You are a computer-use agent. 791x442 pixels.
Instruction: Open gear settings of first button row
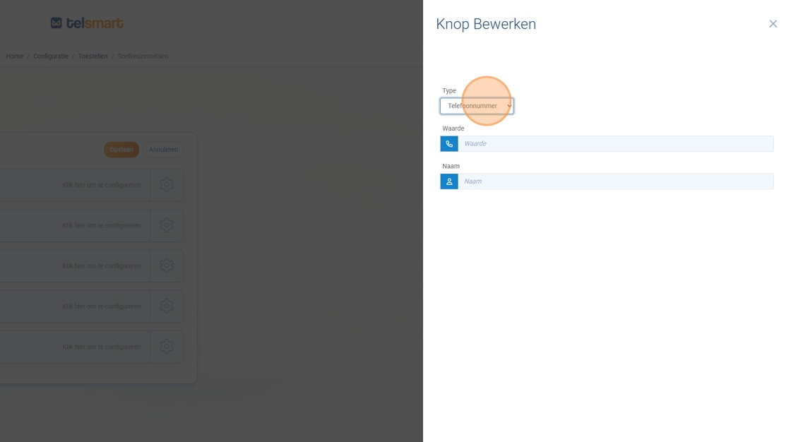[167, 184]
